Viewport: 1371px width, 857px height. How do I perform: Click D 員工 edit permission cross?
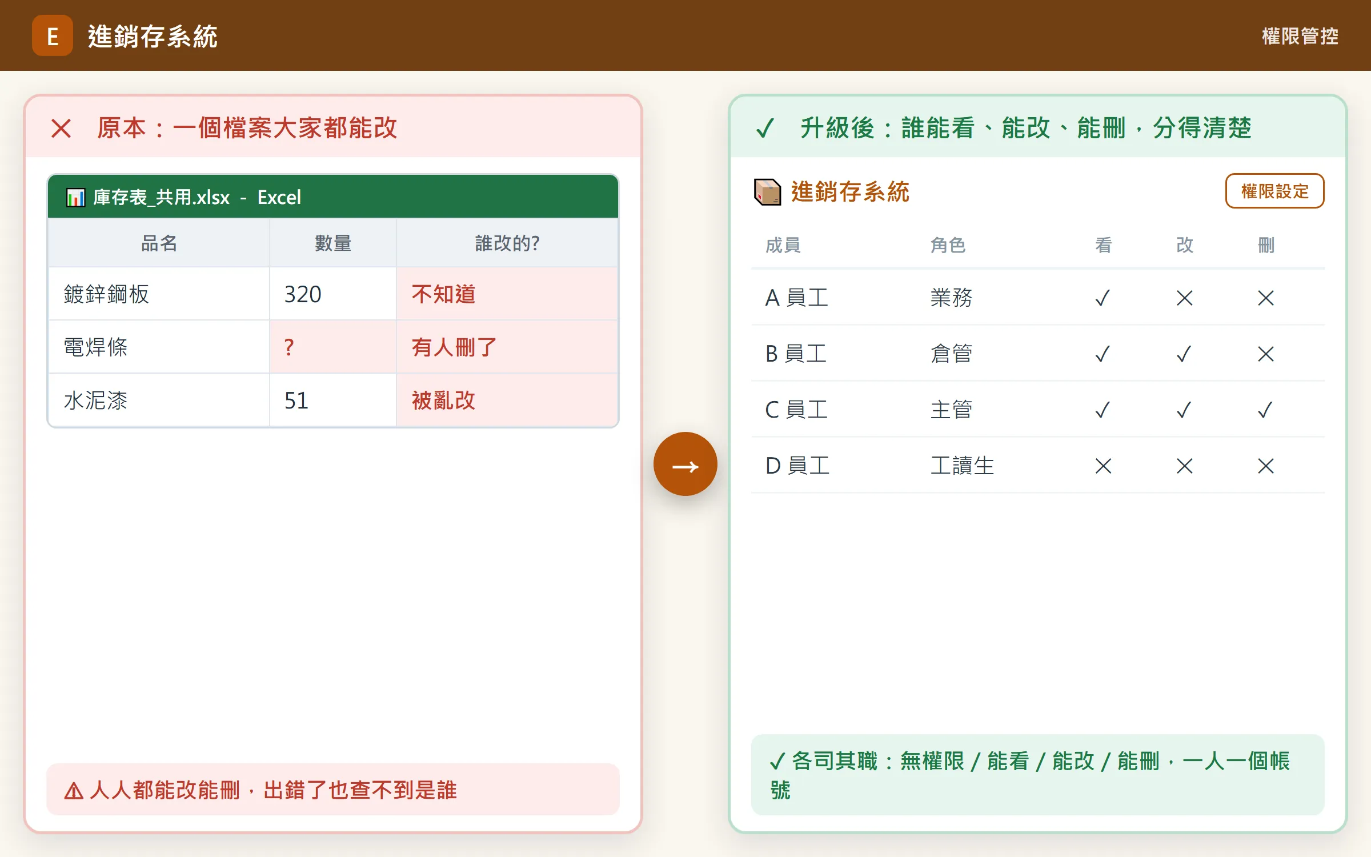coord(1185,466)
